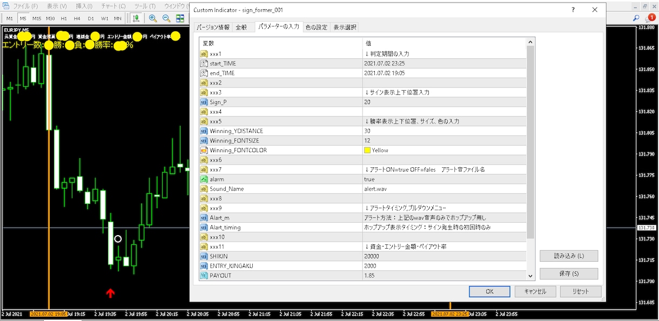This screenshot has height=321, width=659.
Task: Switch chart to D1 daily timeframe
Action: point(91,18)
